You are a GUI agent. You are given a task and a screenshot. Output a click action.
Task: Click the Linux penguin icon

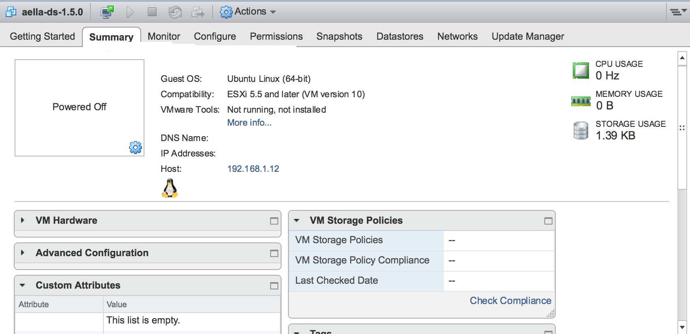click(x=170, y=188)
